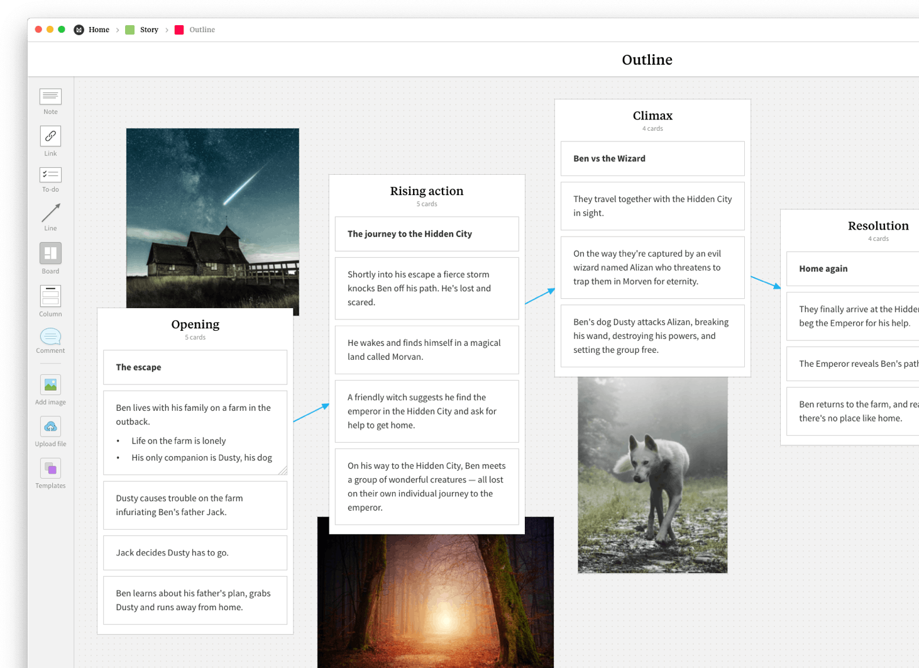Select the card titled The escape
919x668 pixels.
[195, 367]
